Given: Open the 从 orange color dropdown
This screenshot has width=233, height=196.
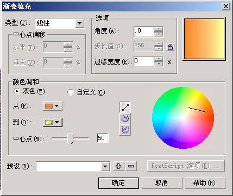Looking at the screenshot, I should 53,106.
